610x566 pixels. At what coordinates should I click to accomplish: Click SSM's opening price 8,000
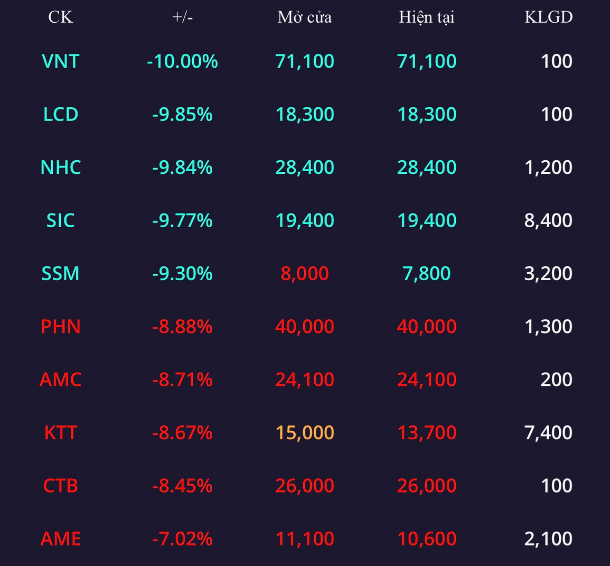[x=305, y=273]
